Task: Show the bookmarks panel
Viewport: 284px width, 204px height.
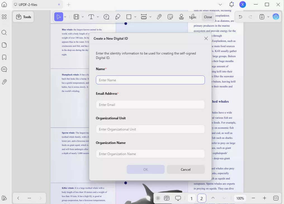Action: (x=4, y=57)
